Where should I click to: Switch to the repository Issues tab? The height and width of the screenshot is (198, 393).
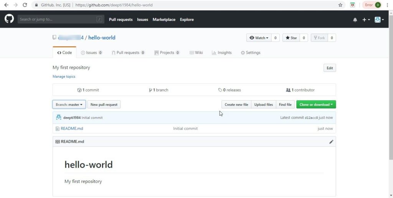coord(91,52)
